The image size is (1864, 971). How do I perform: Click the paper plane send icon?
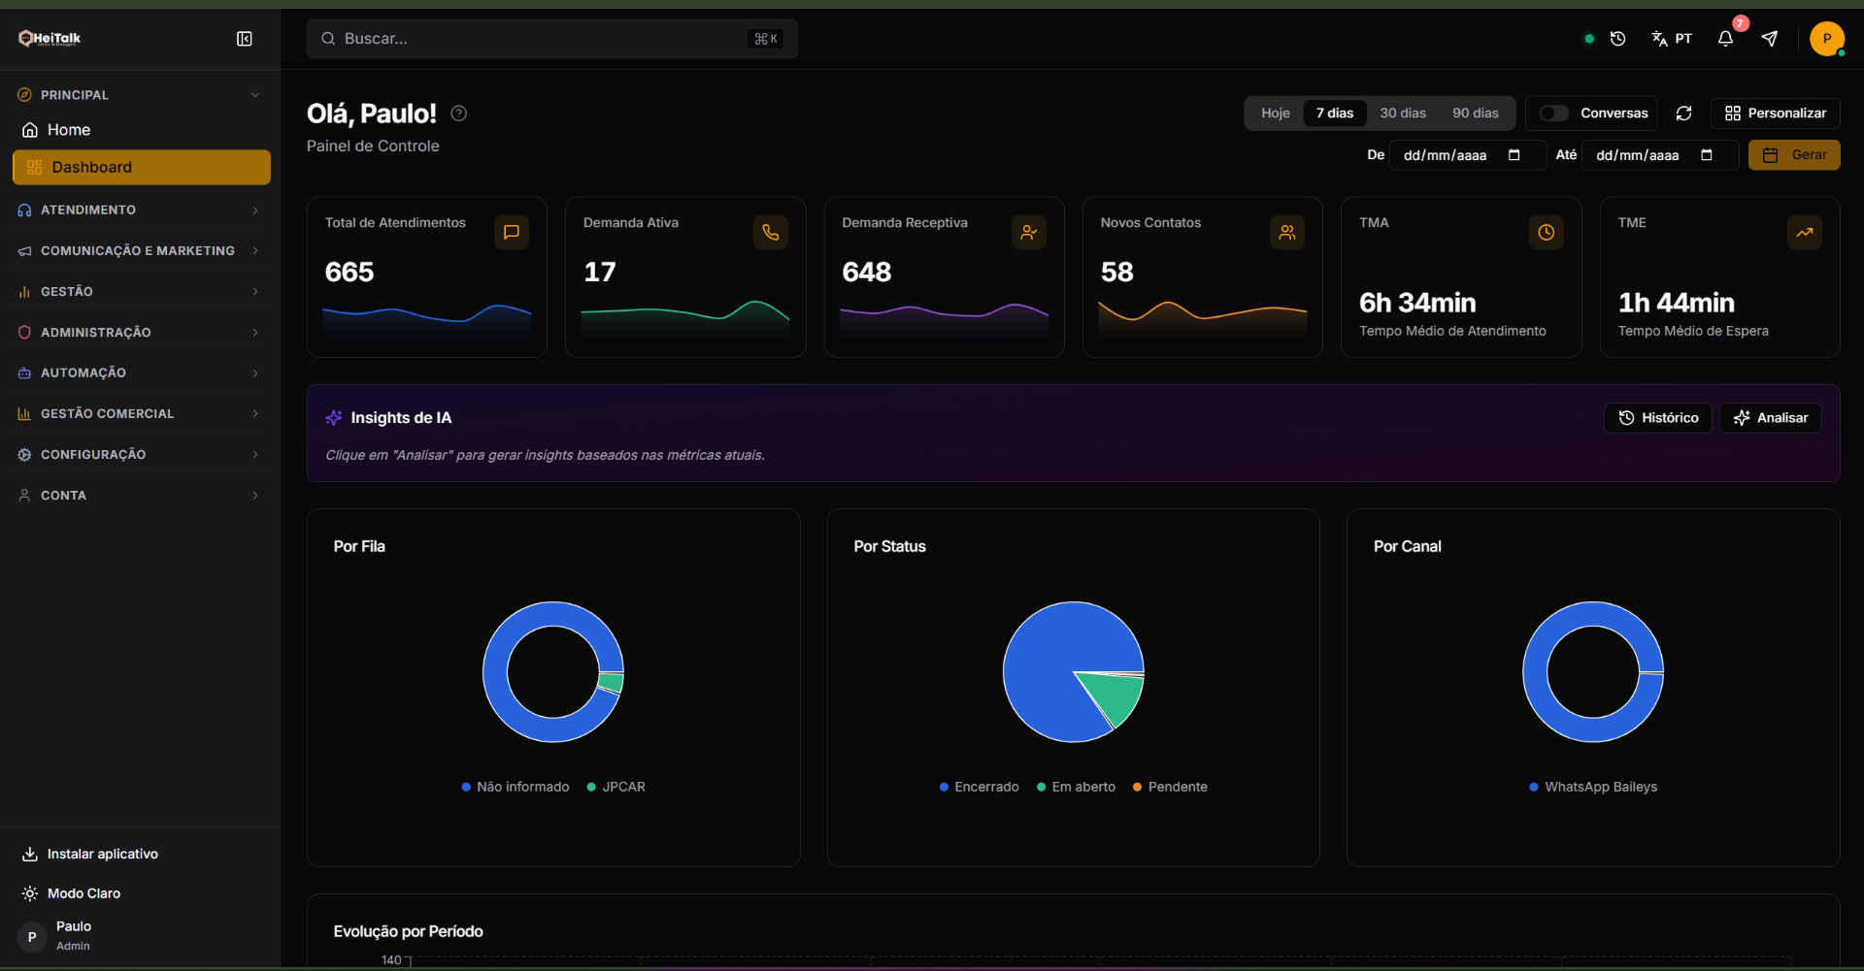1770,39
